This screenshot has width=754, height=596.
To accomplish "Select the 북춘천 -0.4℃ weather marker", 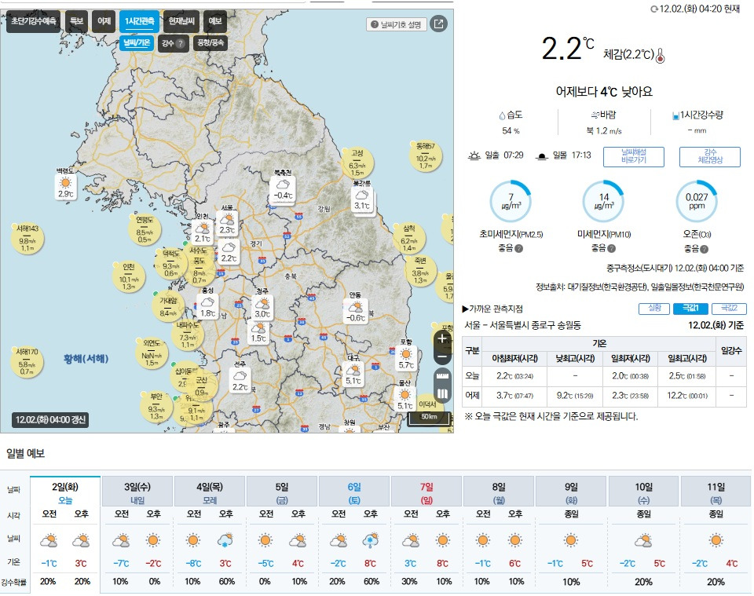I will 283,188.
